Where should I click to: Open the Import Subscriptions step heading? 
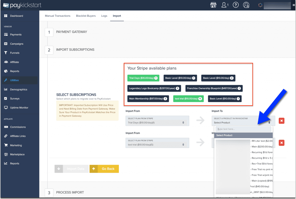pos(75,50)
